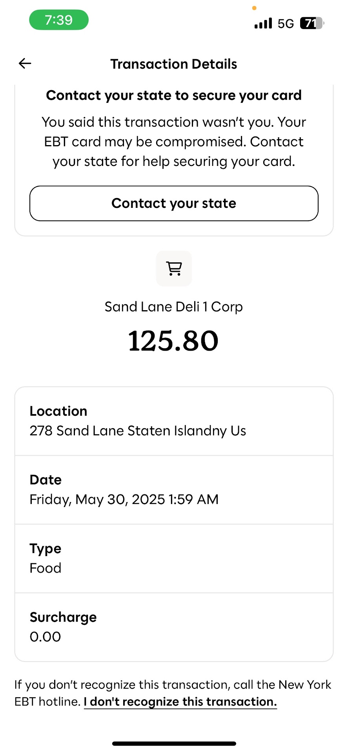Tap the Friday, May 30, 2025 date text
The width and height of the screenshot is (348, 753).
point(124,500)
